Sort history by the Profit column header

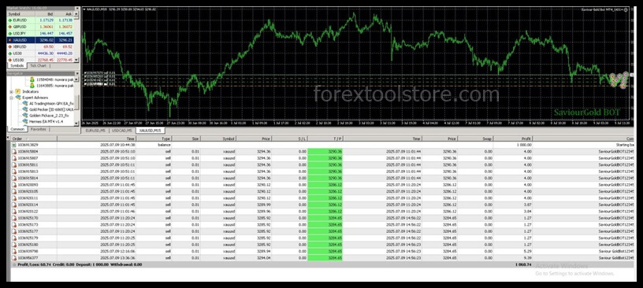(513, 138)
